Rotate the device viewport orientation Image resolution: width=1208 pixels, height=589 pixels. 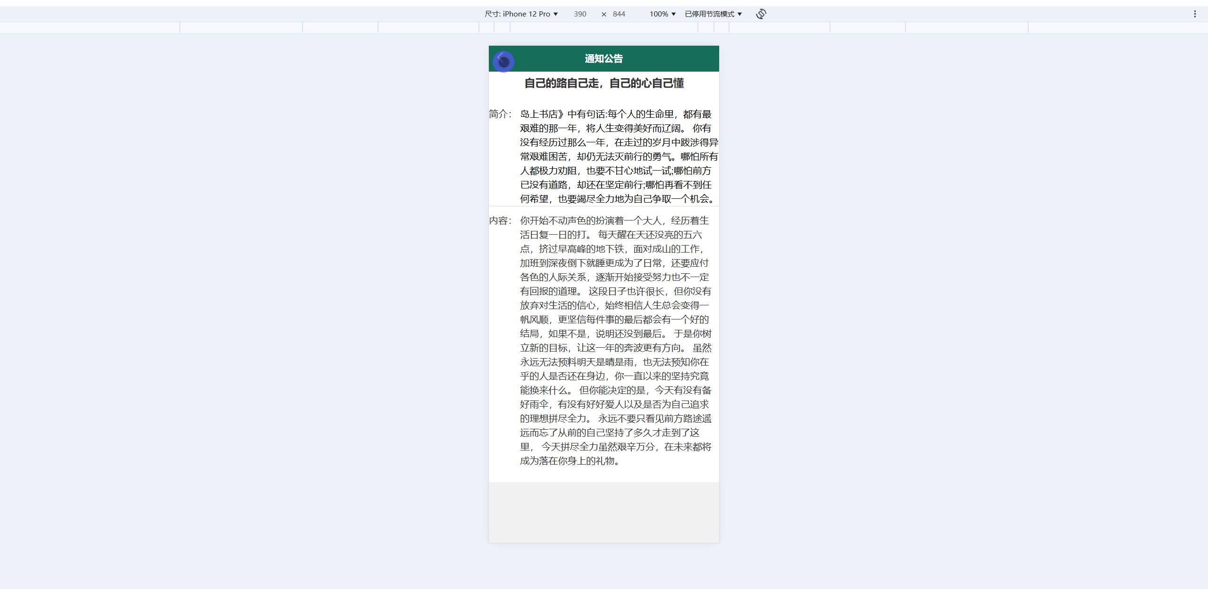pos(761,14)
